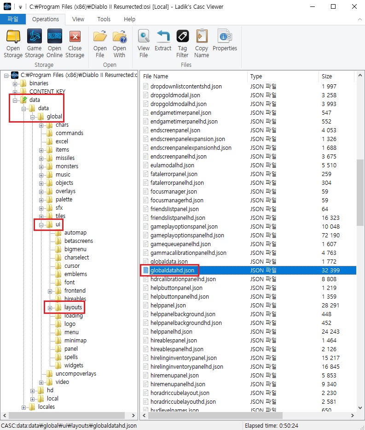Expand the binaries folder node
This screenshot has height=430, width=365.
coord(15,84)
